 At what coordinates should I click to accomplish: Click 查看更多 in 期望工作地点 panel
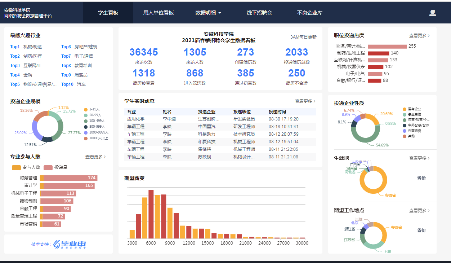point(419,211)
